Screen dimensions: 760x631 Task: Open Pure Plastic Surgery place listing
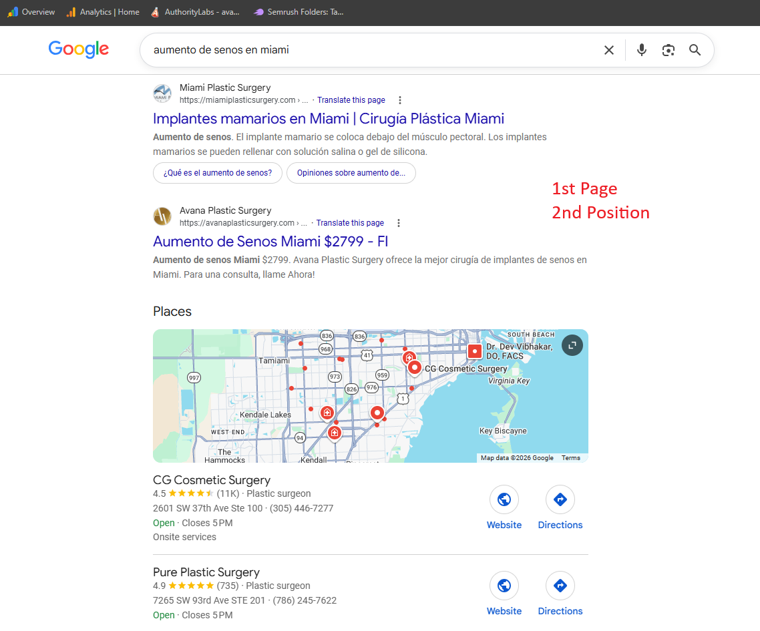click(206, 572)
